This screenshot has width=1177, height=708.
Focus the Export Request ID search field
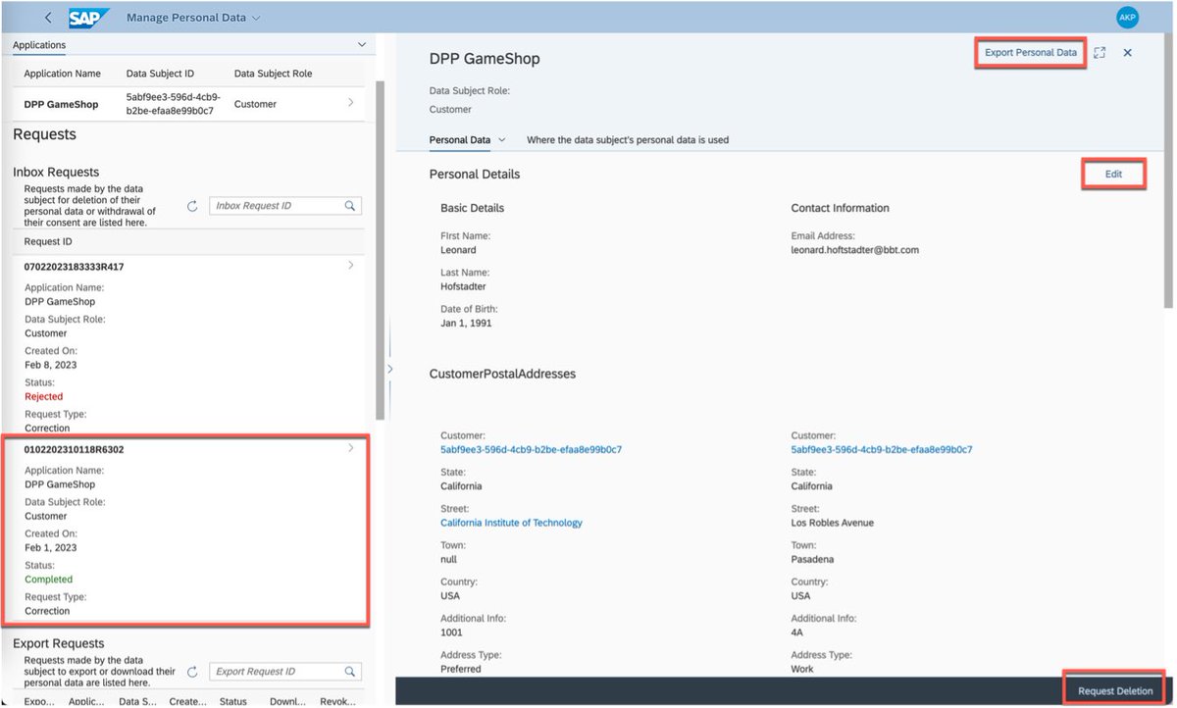point(285,672)
